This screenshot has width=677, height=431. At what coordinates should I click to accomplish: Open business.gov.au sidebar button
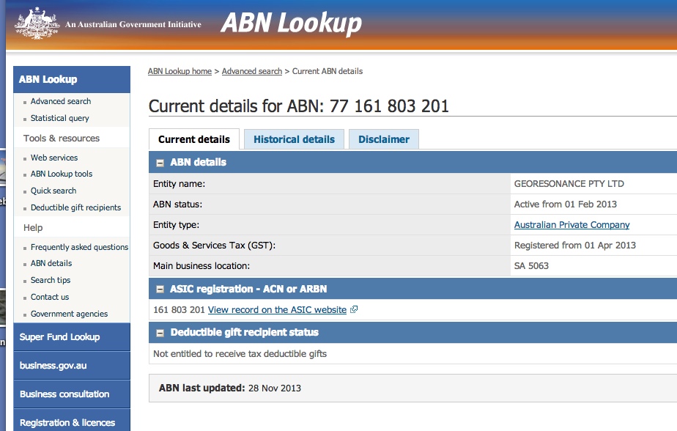[x=72, y=365]
